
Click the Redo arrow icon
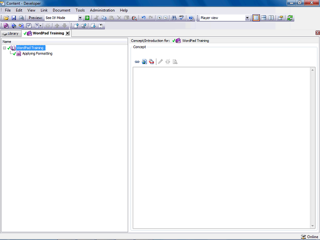151,18
